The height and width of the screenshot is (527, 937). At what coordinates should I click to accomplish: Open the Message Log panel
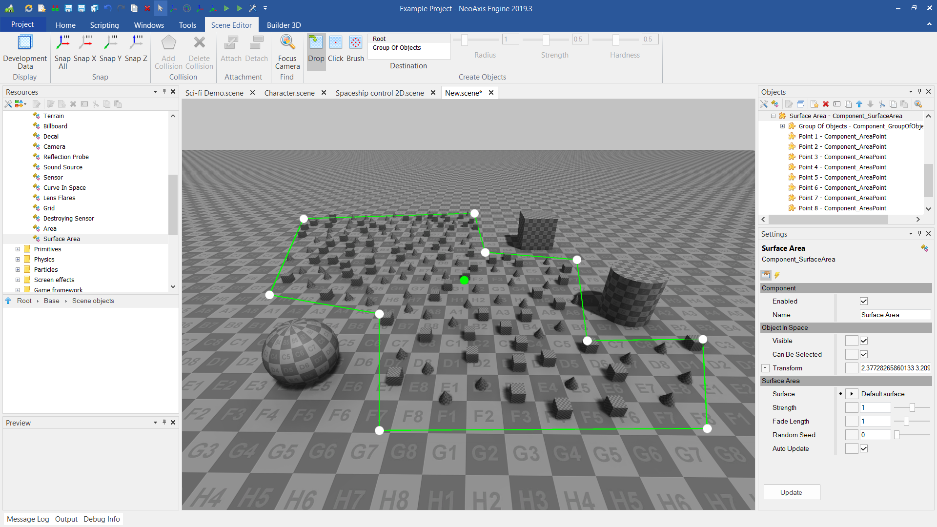tap(28, 519)
